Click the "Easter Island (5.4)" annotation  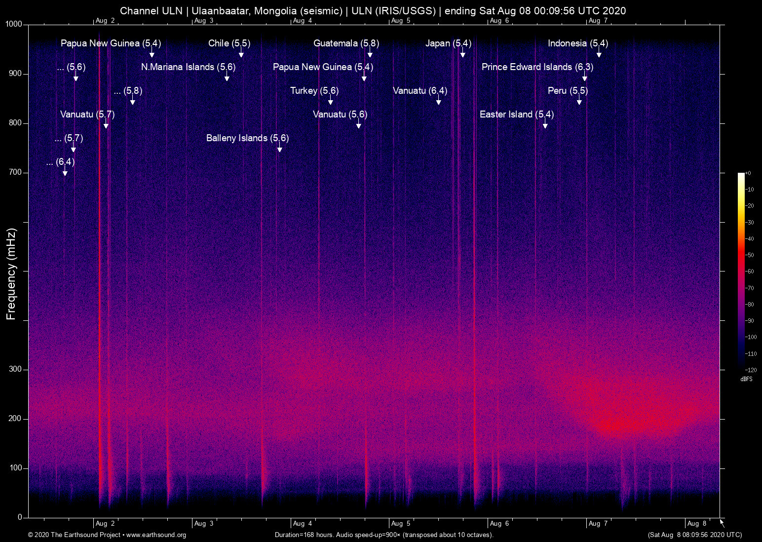[x=517, y=115]
